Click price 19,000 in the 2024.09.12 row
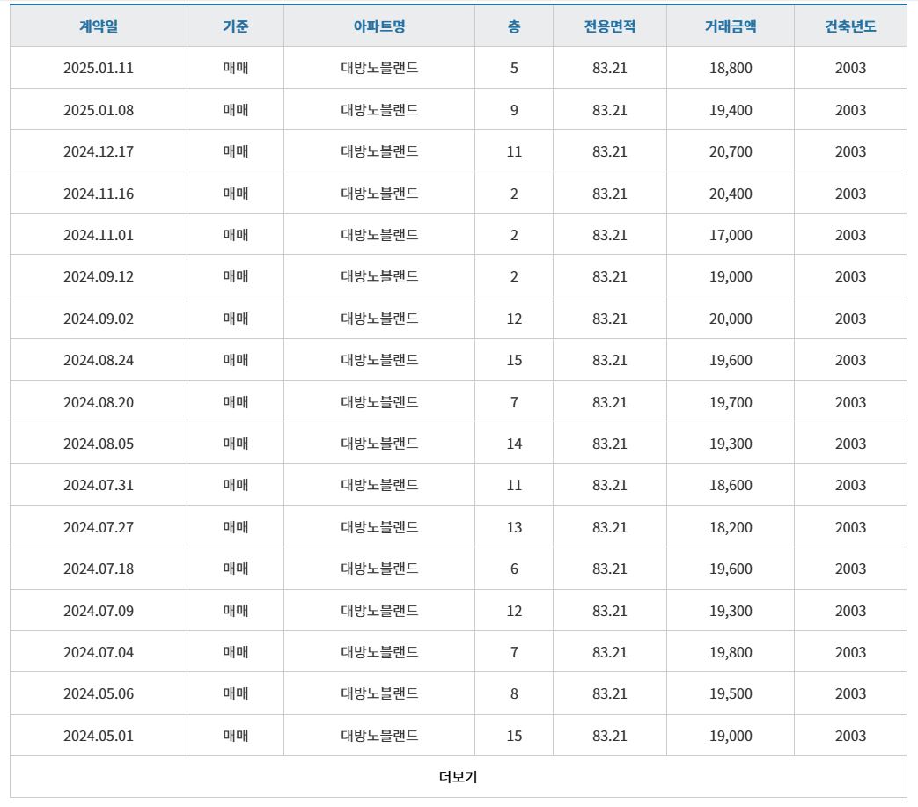This screenshot has height=807, width=918. coord(731,277)
